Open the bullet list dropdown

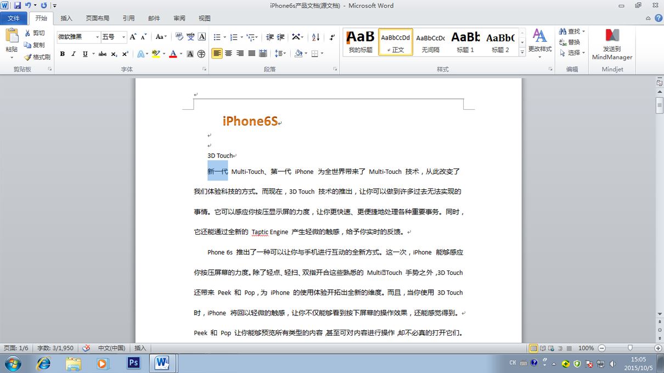pos(224,37)
